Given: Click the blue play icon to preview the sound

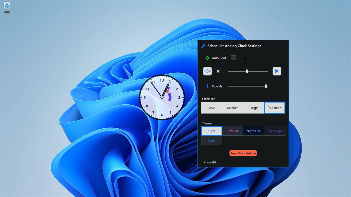Looking at the screenshot, I should click(x=277, y=71).
